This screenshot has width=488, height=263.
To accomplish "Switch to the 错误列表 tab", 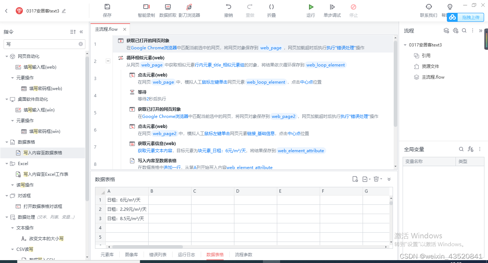I will [158, 254].
